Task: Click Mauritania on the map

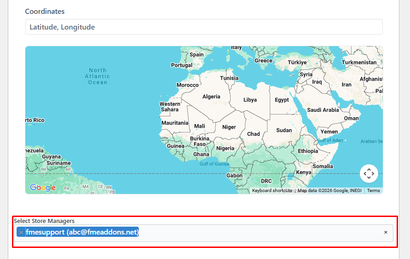Action: [175, 123]
